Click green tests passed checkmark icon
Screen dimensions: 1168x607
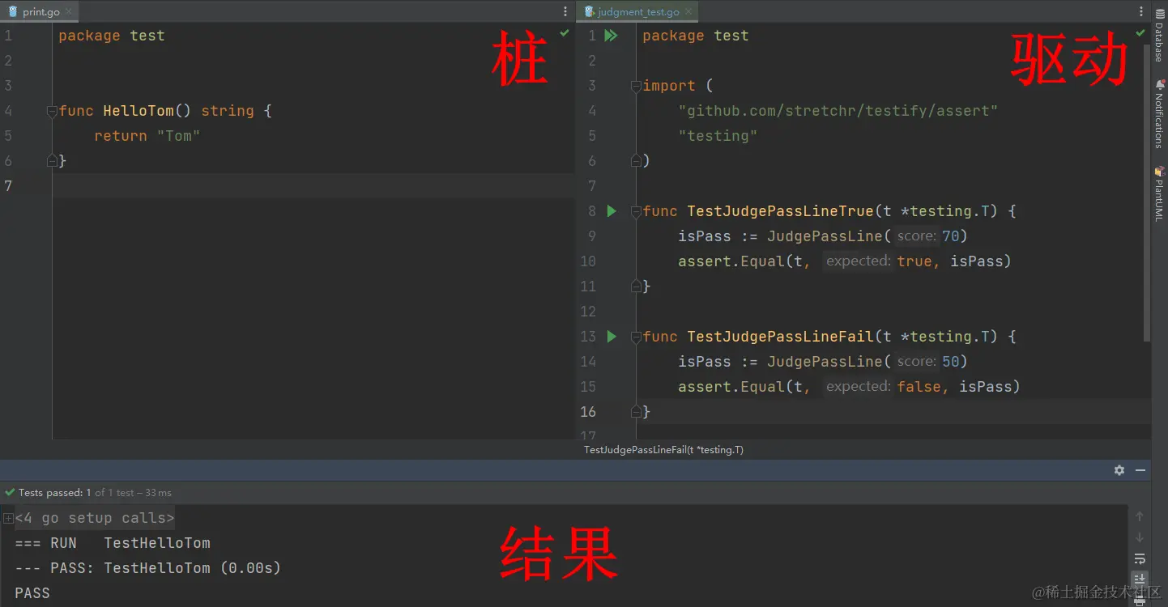pyautogui.click(x=10, y=492)
